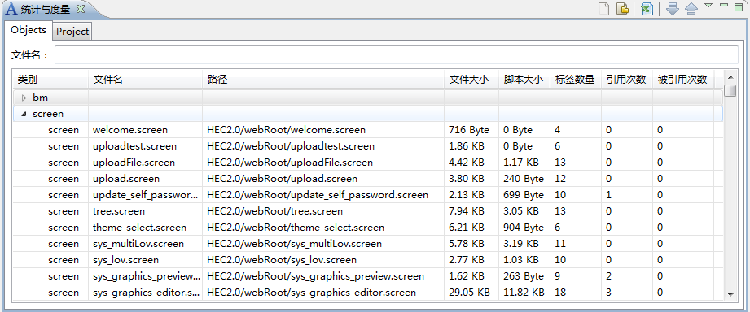Click the 被引用次数 column header
Image resolution: width=750 pixels, height=312 pixels.
click(683, 79)
